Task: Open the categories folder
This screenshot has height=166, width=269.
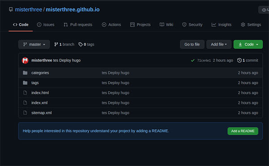Action: click(40, 73)
